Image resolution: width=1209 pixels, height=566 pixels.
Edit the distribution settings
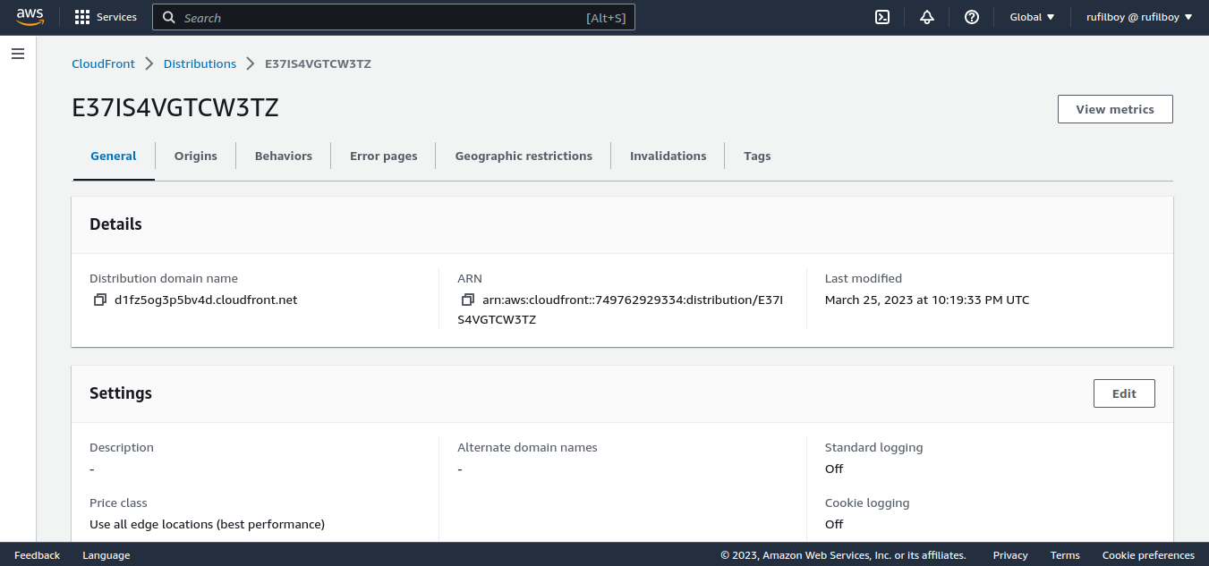[1124, 393]
